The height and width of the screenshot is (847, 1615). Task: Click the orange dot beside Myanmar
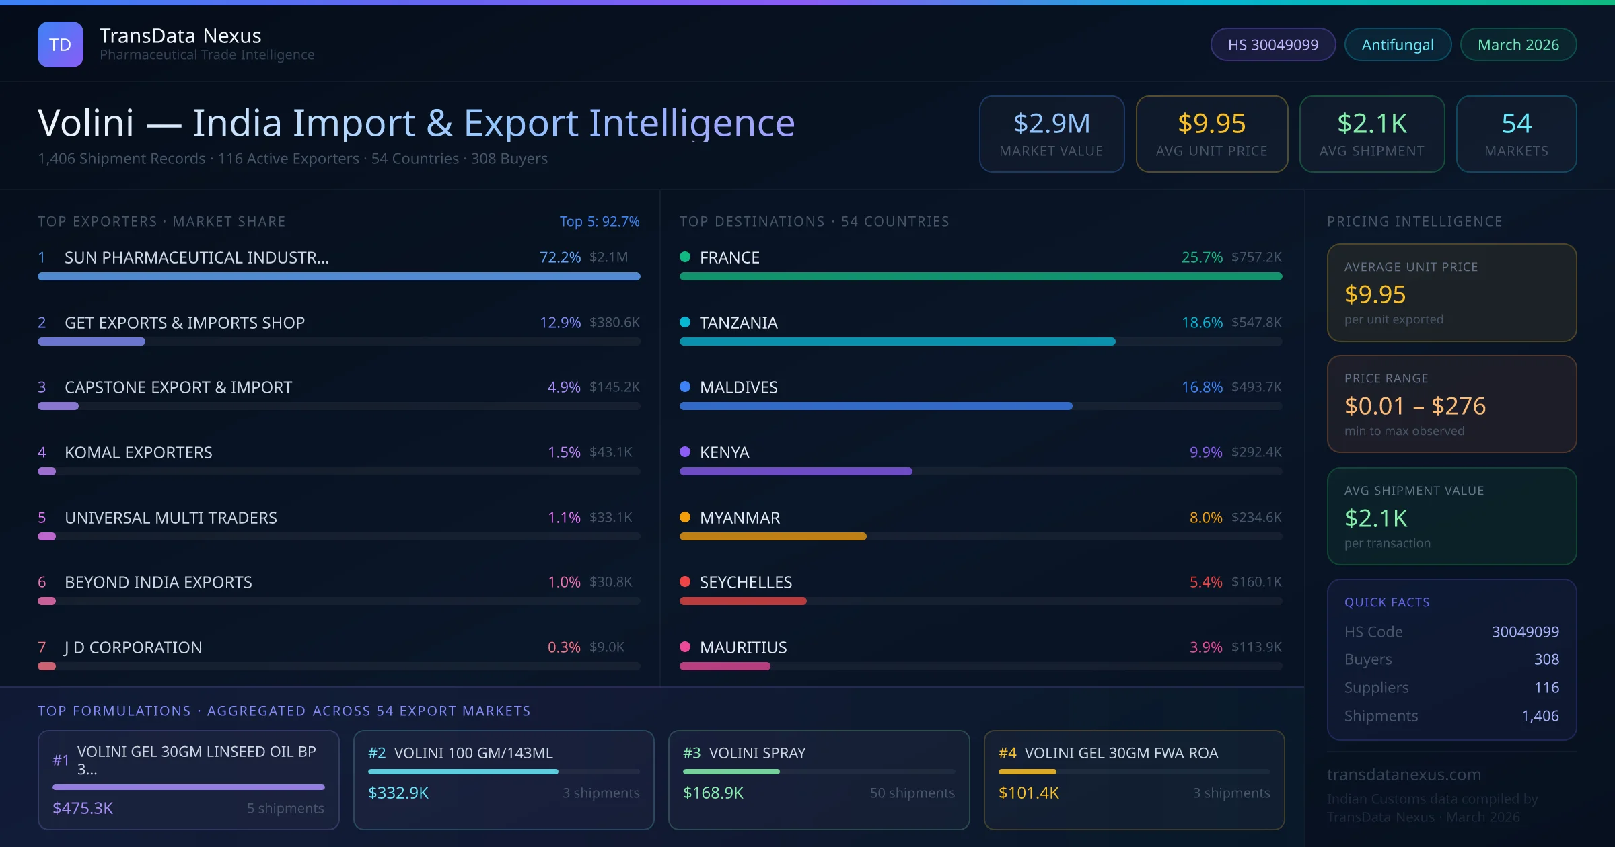[685, 517]
